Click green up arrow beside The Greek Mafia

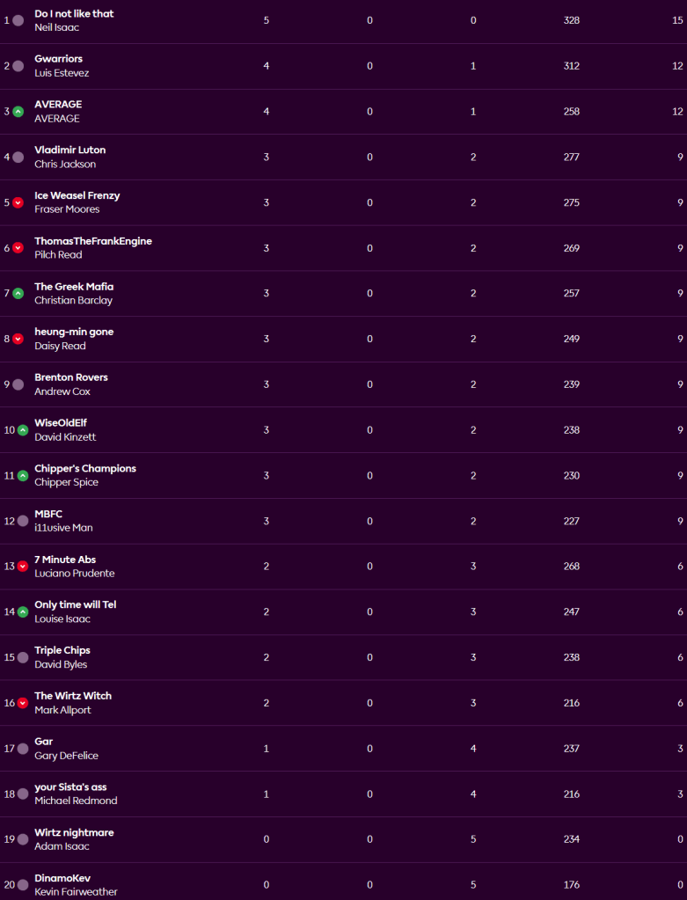click(x=18, y=294)
